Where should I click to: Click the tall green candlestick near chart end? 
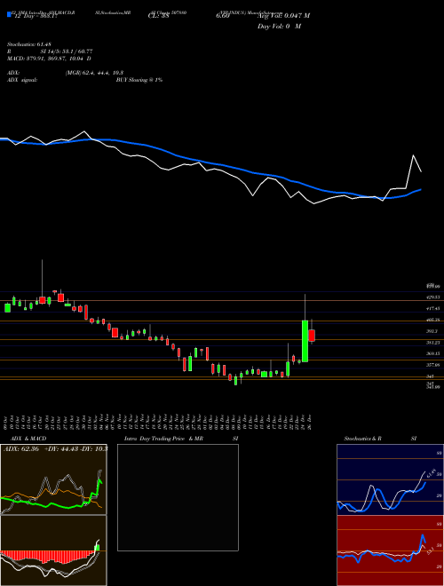[305, 341]
